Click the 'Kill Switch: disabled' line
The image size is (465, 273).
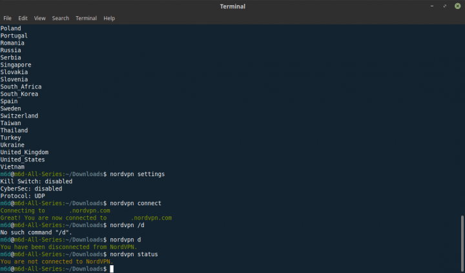click(36, 181)
